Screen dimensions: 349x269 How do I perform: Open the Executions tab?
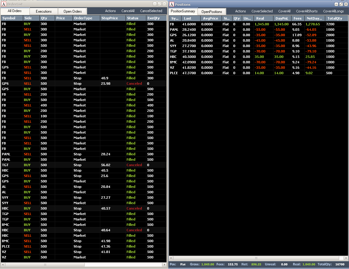(44, 11)
